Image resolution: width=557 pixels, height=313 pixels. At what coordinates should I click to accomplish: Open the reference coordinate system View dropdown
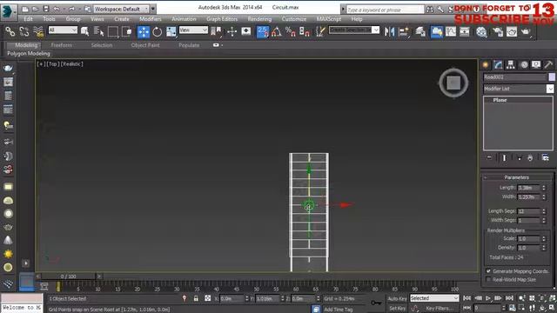[193, 30]
